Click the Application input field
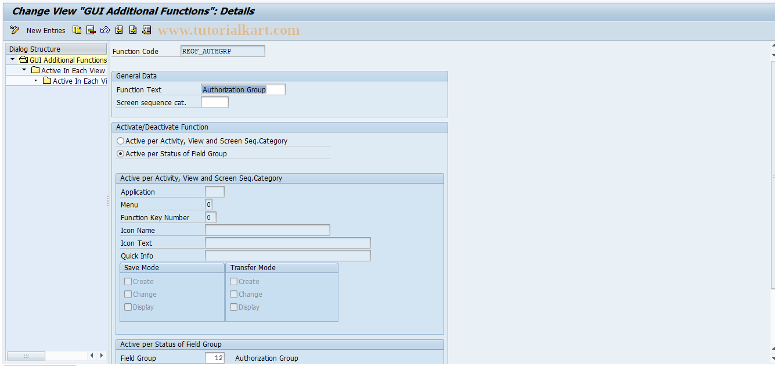Image resolution: width=775 pixels, height=366 pixels. pos(215,192)
